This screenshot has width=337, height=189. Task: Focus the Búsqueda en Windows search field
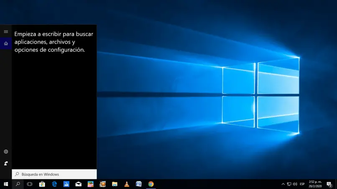(x=54, y=174)
